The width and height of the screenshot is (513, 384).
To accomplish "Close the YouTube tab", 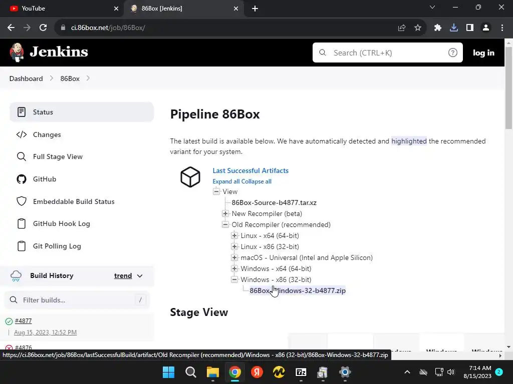I will click(x=116, y=8).
